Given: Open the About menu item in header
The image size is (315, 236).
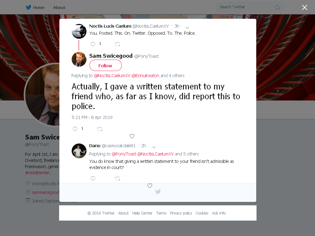Looking at the screenshot, I should click(59, 7).
